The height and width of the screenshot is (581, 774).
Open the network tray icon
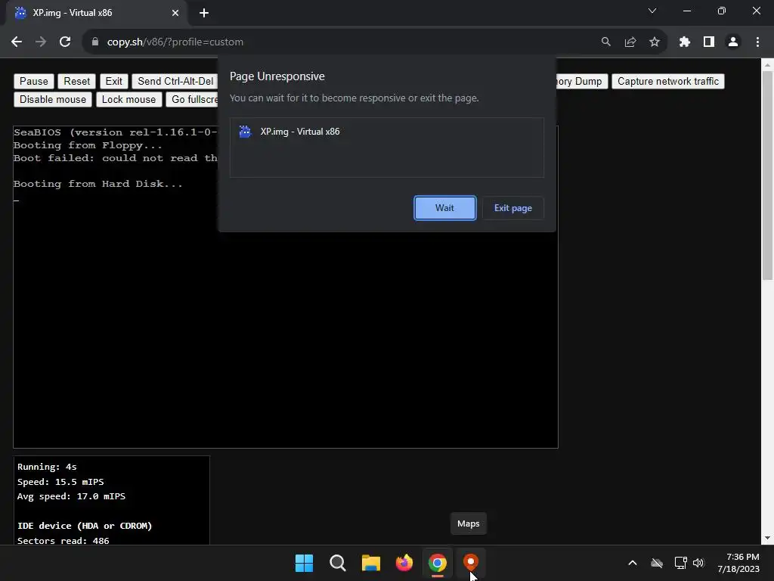[x=680, y=563]
